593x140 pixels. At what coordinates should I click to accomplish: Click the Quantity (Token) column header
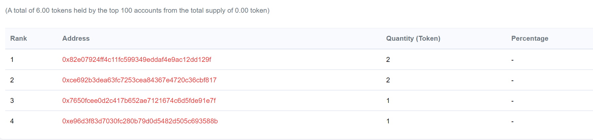click(413, 38)
